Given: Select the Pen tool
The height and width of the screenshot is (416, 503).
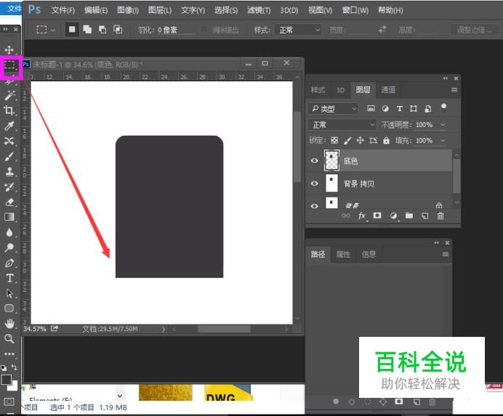Looking at the screenshot, I should (x=9, y=263).
